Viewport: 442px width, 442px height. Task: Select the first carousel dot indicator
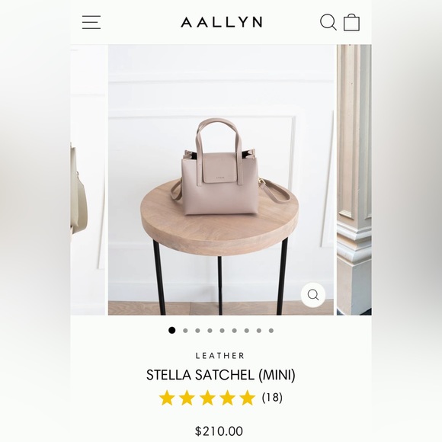click(172, 331)
